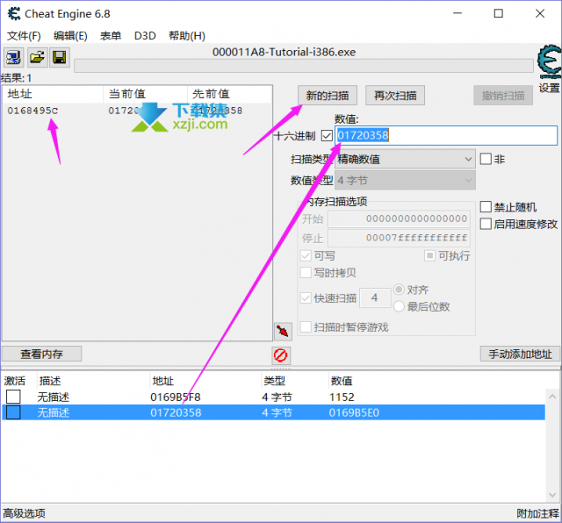Screen dimensions: 562x523
Task: Click the 手动添加地址 button
Action: (x=520, y=354)
